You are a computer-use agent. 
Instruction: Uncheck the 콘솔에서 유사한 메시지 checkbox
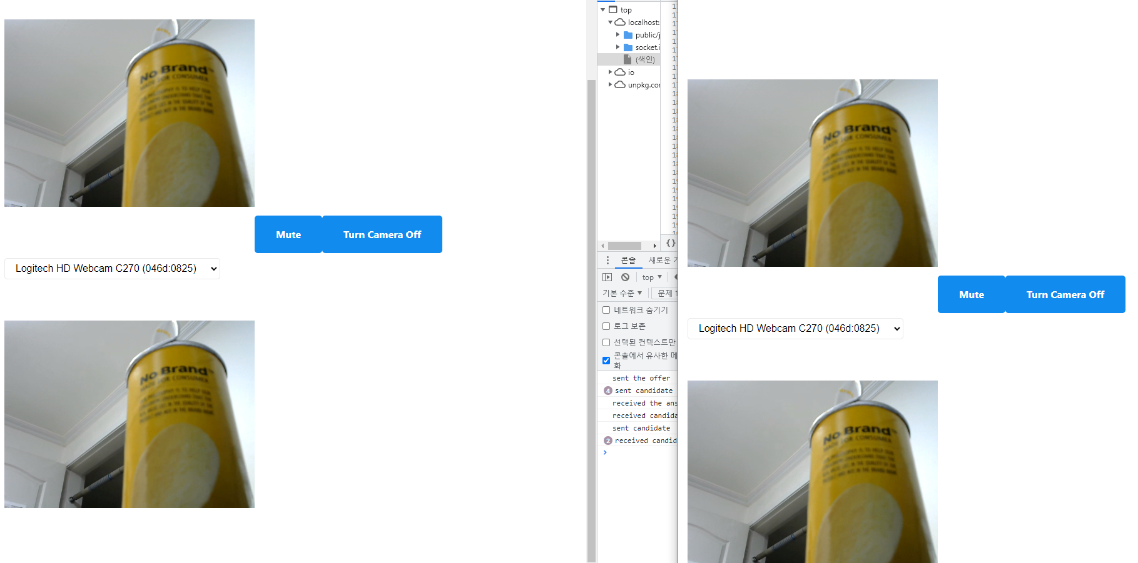(x=606, y=361)
